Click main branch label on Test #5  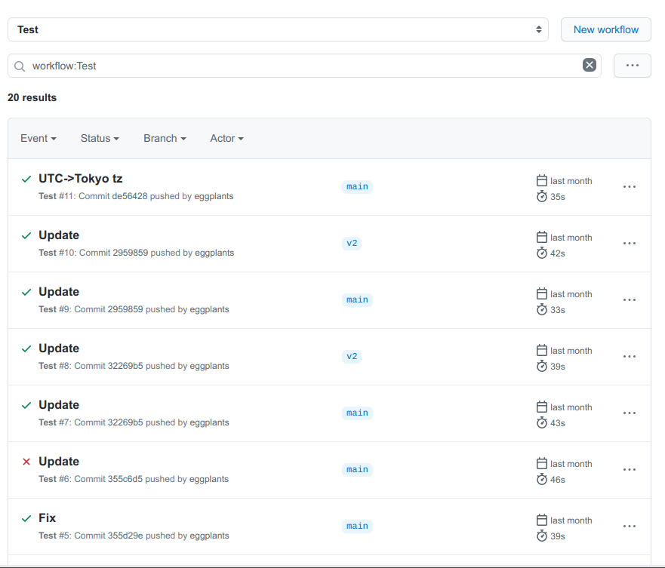(357, 526)
